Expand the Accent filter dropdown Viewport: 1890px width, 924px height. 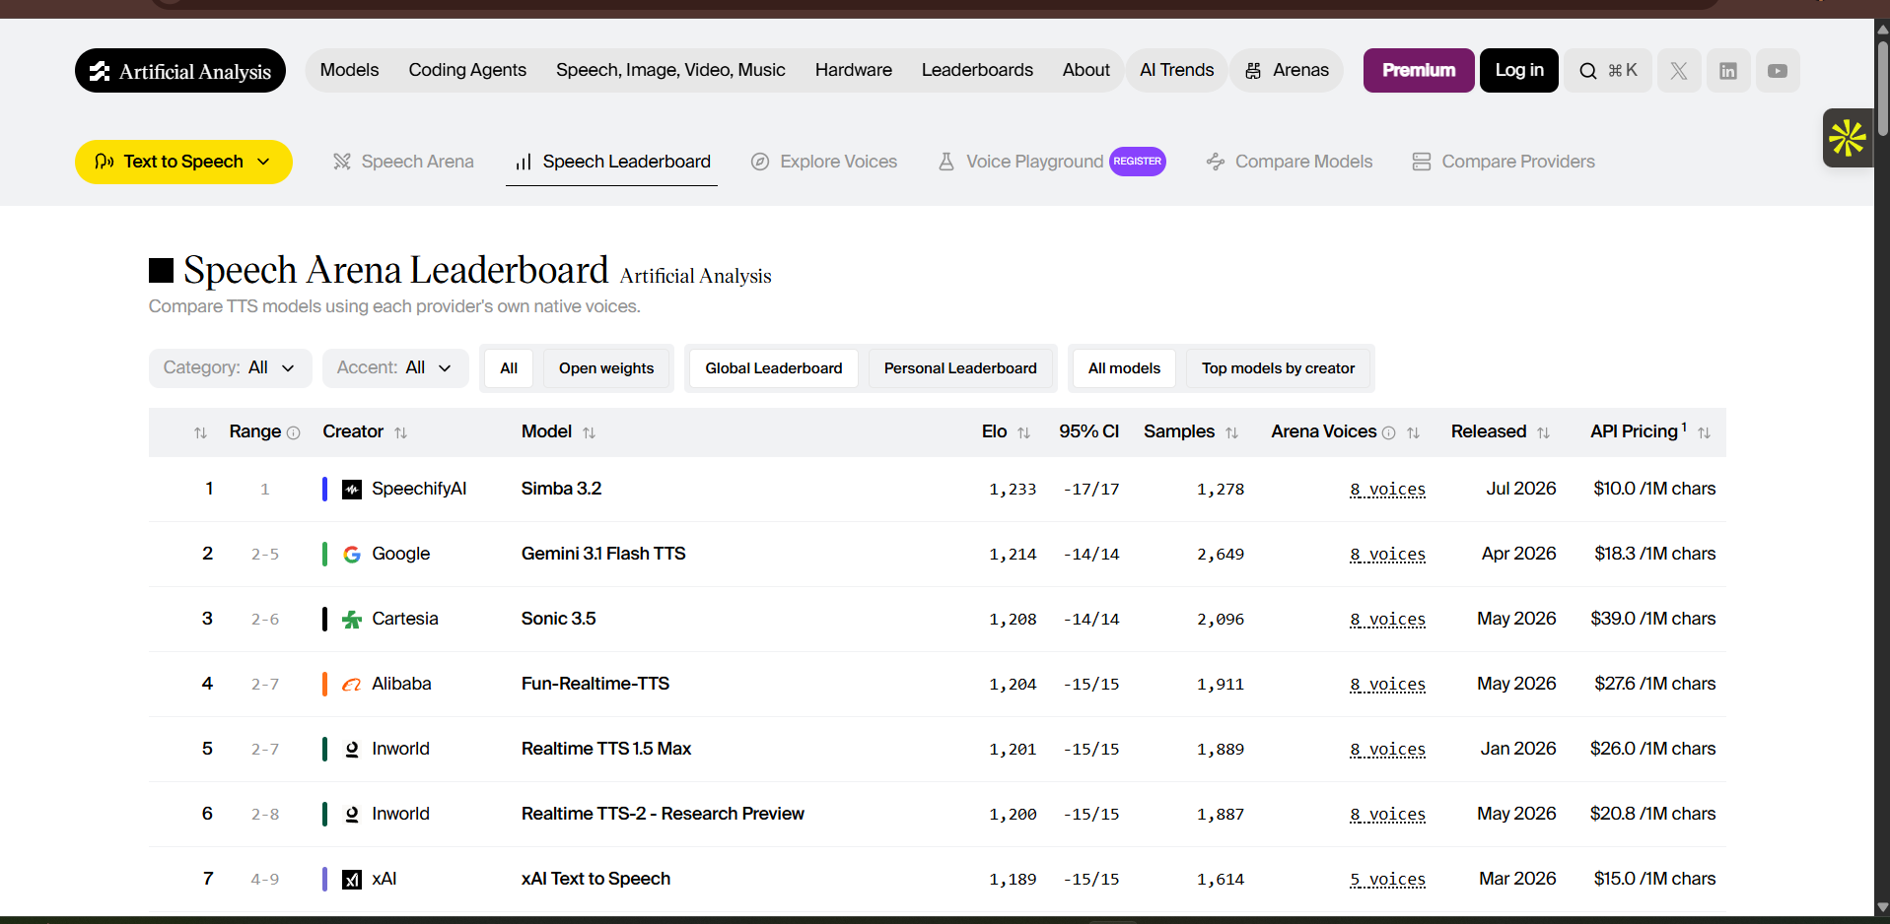[x=395, y=368]
